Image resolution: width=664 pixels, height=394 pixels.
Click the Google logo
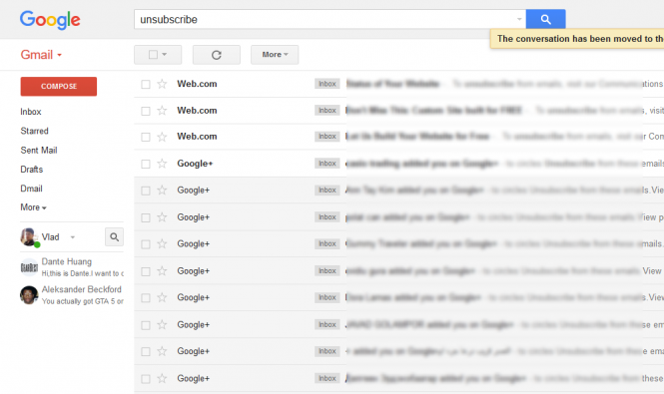[x=50, y=20]
